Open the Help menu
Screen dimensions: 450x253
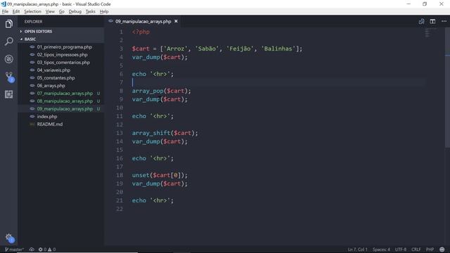104,11
